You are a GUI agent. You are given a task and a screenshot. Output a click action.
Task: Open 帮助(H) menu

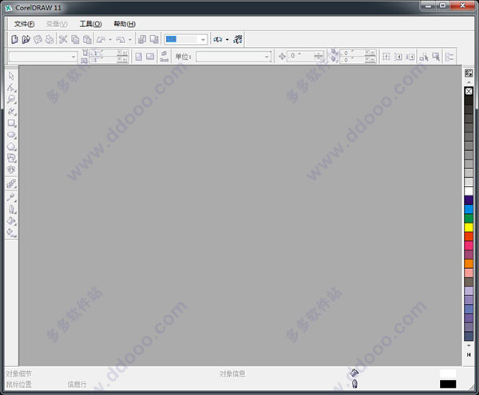[125, 24]
